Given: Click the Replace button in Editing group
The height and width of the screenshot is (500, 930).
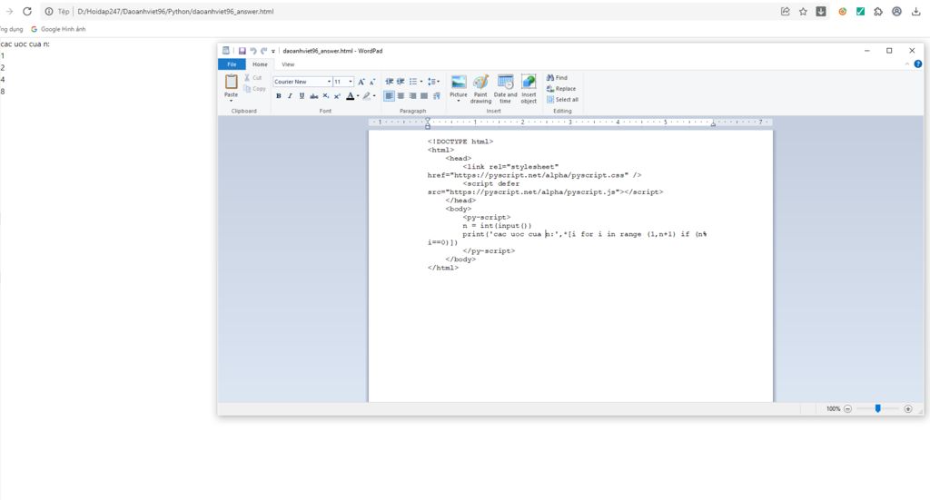Looking at the screenshot, I should pos(561,89).
